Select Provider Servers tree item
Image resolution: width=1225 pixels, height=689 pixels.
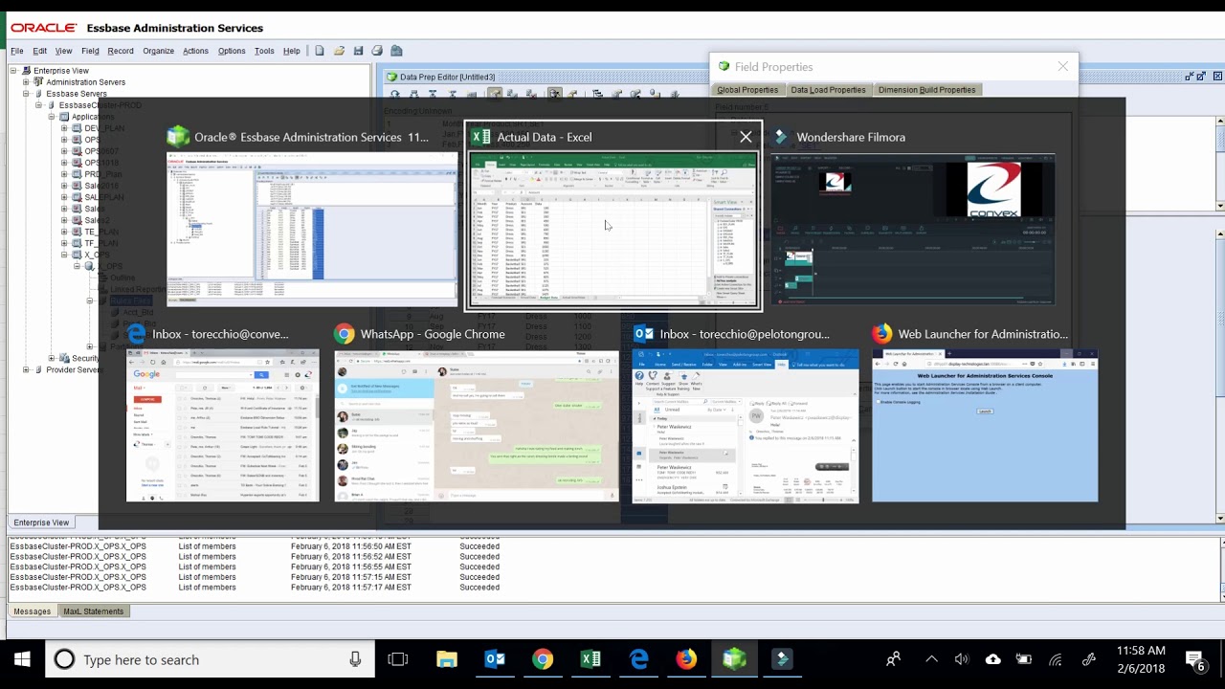point(73,369)
